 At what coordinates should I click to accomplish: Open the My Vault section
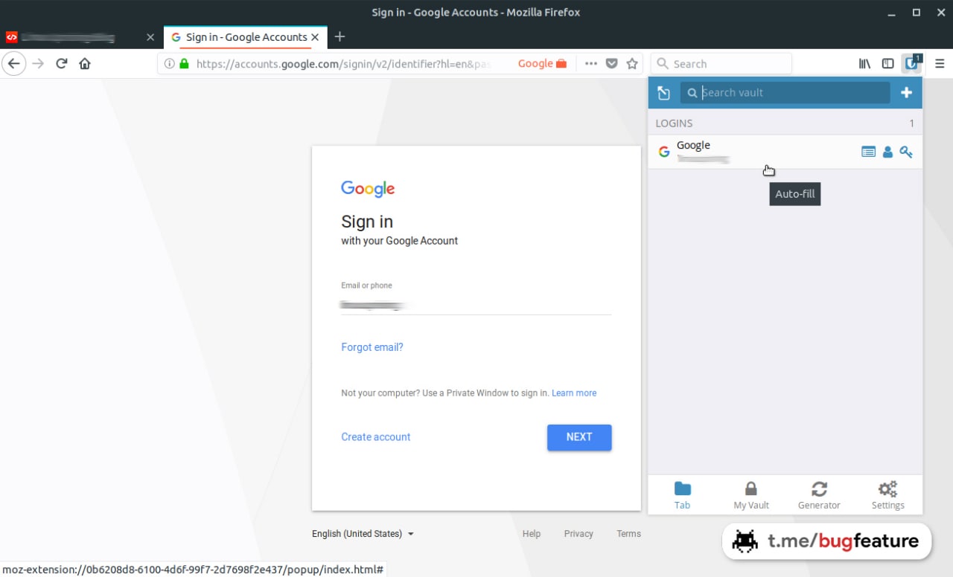pos(751,495)
